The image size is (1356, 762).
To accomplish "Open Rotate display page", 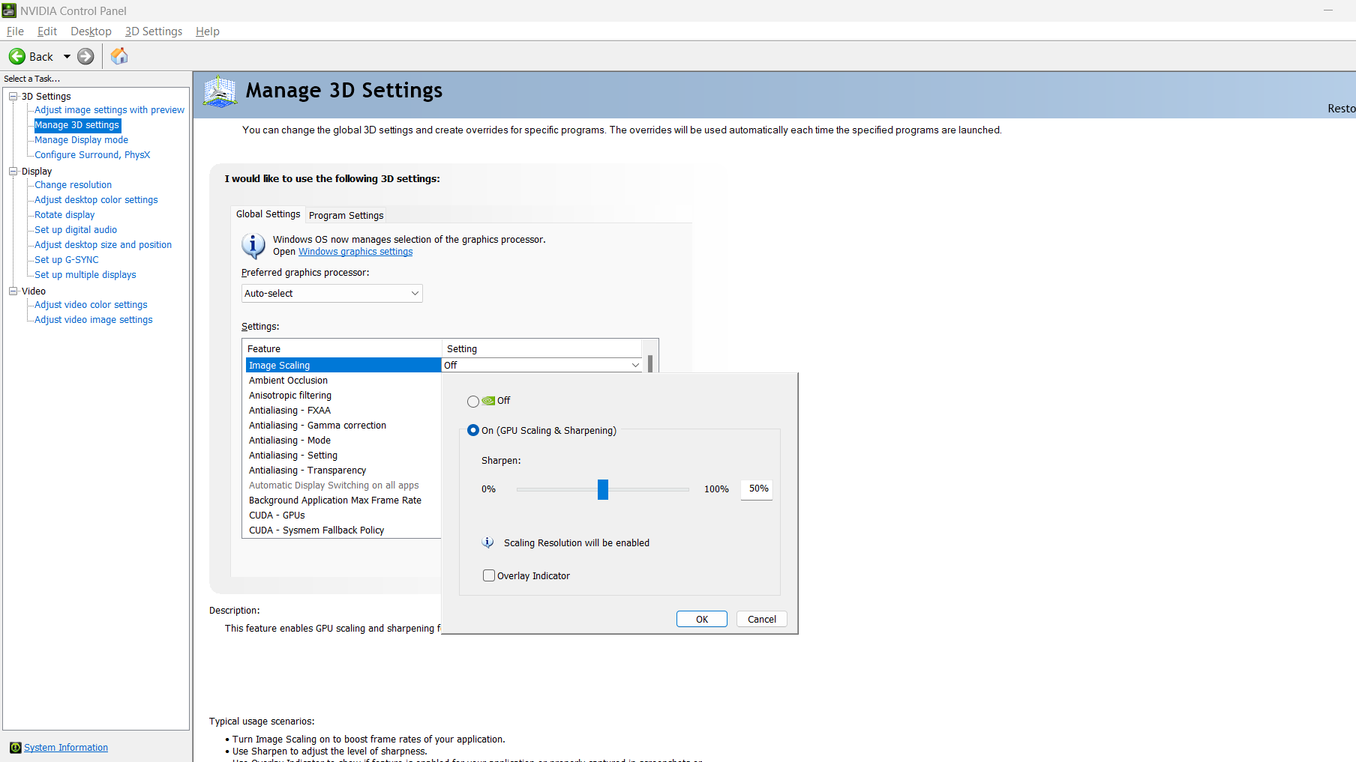I will [x=64, y=215].
